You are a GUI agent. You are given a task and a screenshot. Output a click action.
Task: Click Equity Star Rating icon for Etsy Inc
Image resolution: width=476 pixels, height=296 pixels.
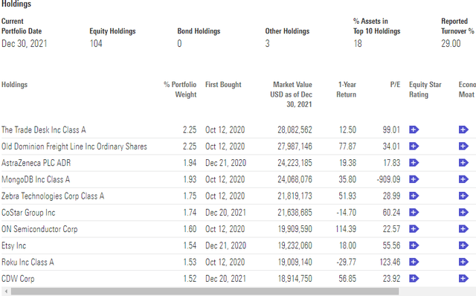click(x=414, y=245)
